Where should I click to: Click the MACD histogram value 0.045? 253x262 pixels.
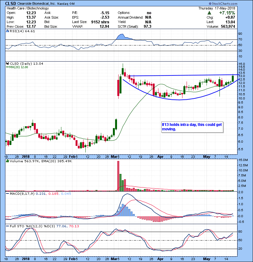(66, 194)
